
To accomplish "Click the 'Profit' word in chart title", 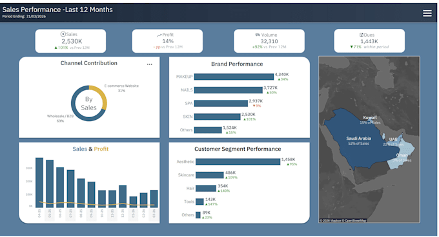I will [101, 149].
